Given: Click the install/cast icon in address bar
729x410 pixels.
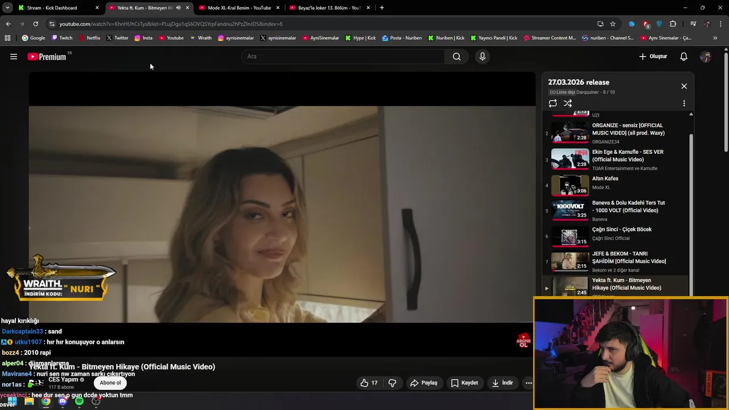Looking at the screenshot, I should [600, 24].
